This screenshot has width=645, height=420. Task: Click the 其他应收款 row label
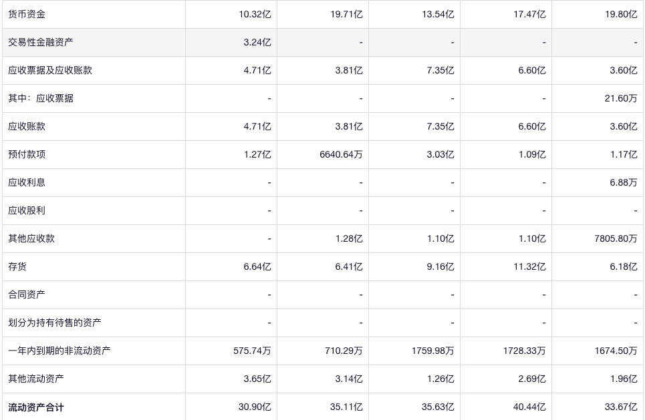(x=31, y=238)
